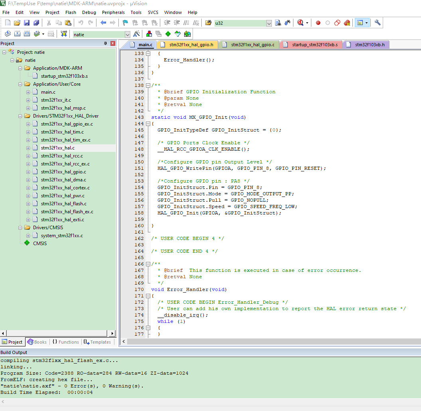Start the debug session icon
The image size is (421, 411).
300,23
